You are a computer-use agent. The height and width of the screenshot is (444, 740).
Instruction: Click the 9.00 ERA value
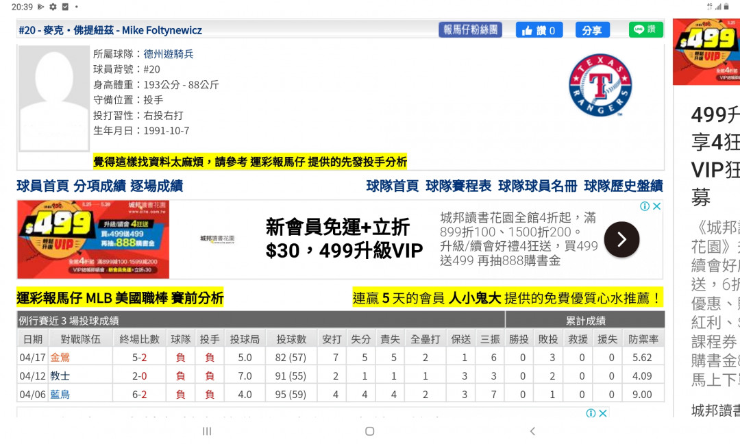(x=642, y=395)
